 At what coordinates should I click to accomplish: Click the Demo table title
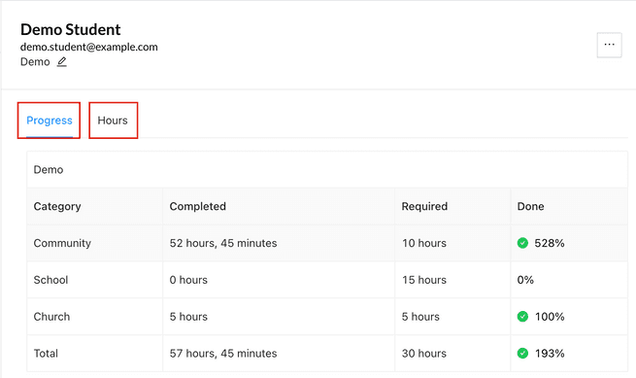(49, 170)
